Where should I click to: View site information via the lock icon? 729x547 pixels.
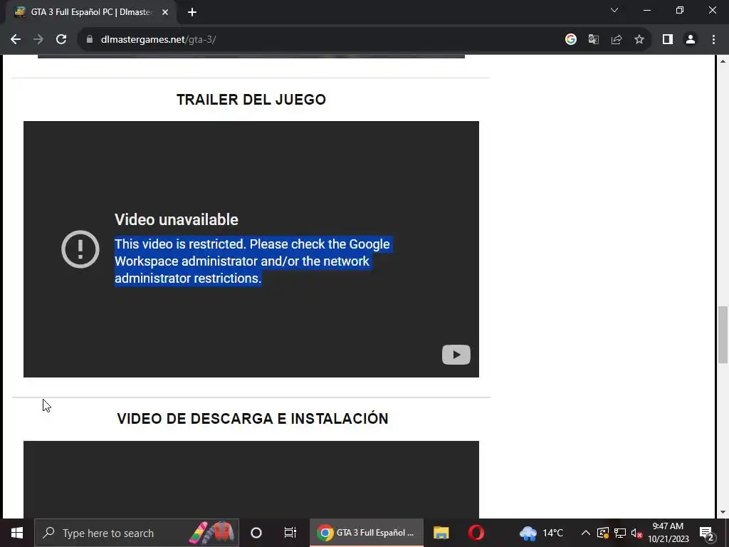[90, 40]
